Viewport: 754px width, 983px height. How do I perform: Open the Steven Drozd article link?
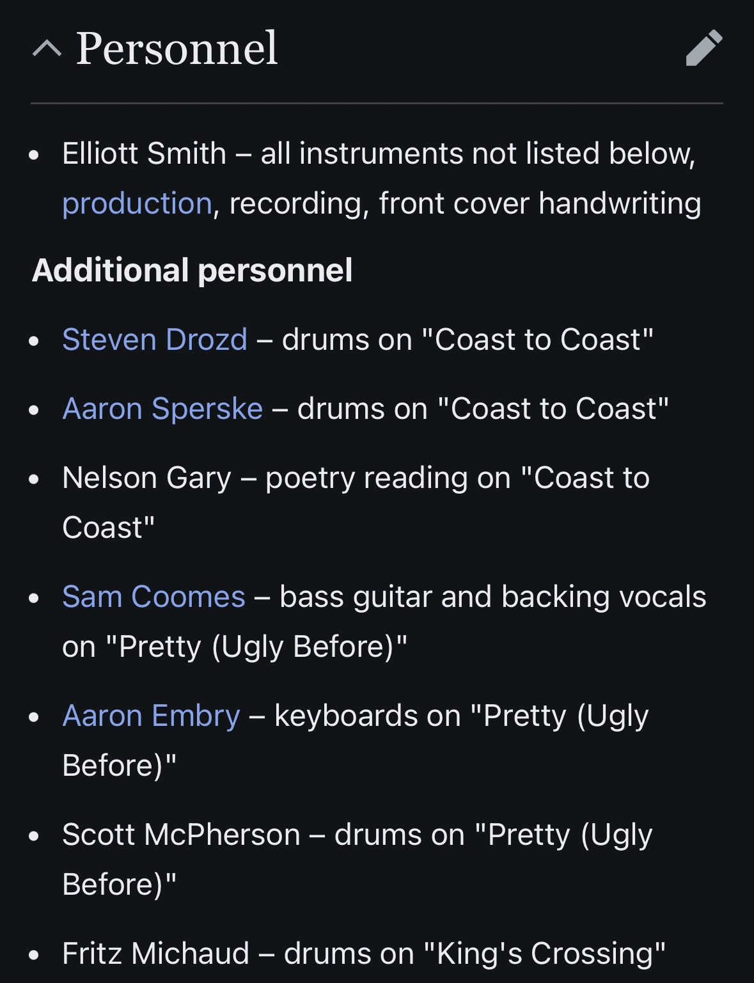(x=155, y=340)
